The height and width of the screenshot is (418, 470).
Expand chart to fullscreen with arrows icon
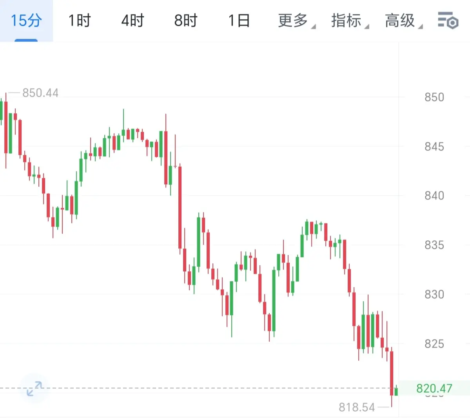34,389
